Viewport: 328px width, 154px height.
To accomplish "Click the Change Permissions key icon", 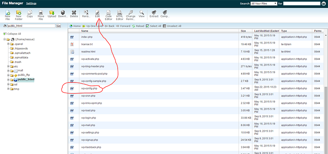I will [x=131, y=13].
